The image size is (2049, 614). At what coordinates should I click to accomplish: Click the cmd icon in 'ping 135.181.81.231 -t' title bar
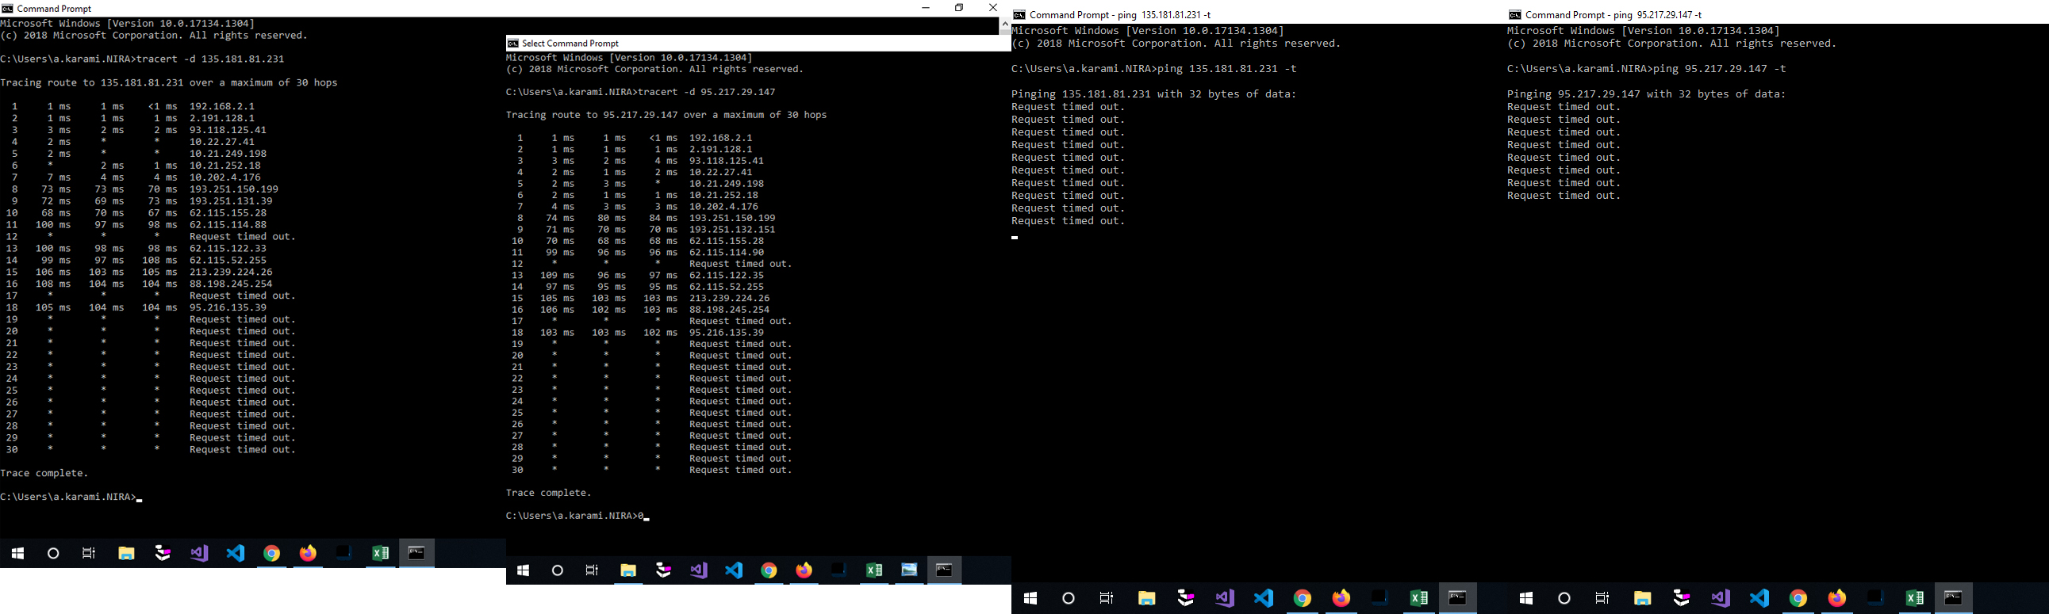coord(1019,15)
